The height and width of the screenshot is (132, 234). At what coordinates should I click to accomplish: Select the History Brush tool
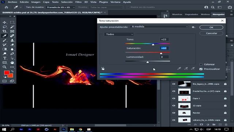click(x=4, y=45)
